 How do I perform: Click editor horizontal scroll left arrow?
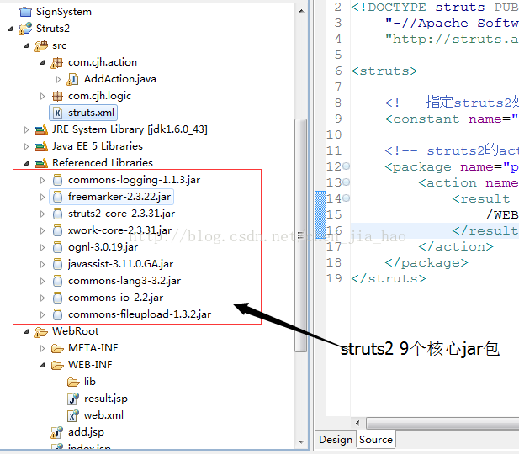[x=357, y=423]
